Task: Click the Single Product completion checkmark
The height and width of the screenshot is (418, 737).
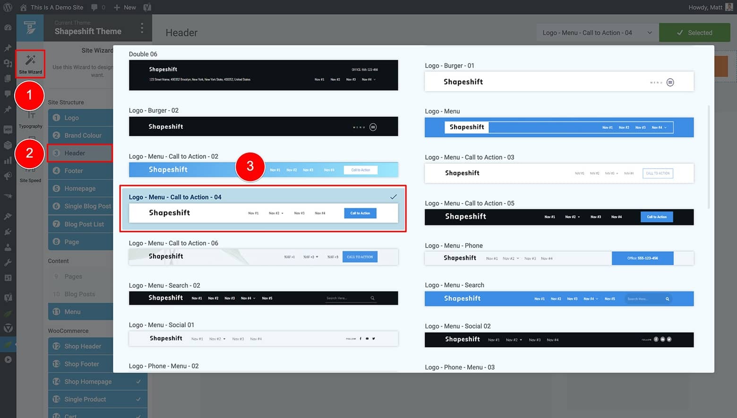Action: [138, 399]
